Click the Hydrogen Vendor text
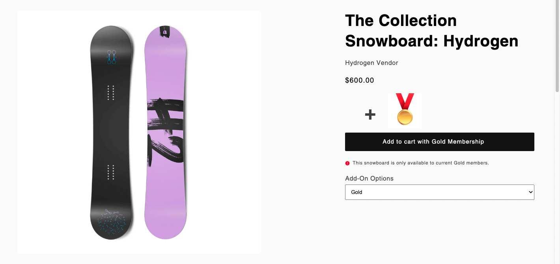Image resolution: width=560 pixels, height=264 pixels. [371, 63]
